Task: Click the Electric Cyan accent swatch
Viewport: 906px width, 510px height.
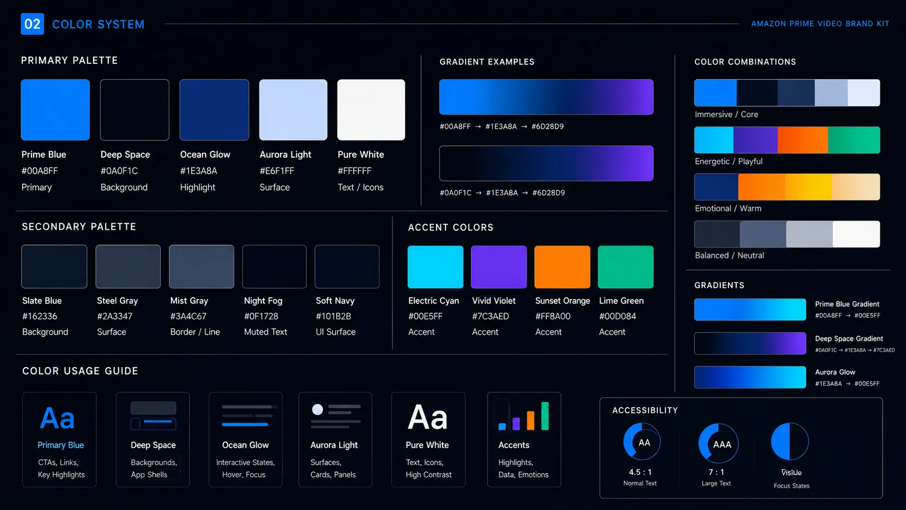Action: (x=435, y=267)
